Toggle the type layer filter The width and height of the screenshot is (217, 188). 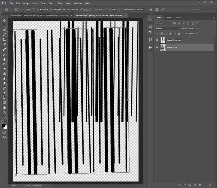(184, 23)
